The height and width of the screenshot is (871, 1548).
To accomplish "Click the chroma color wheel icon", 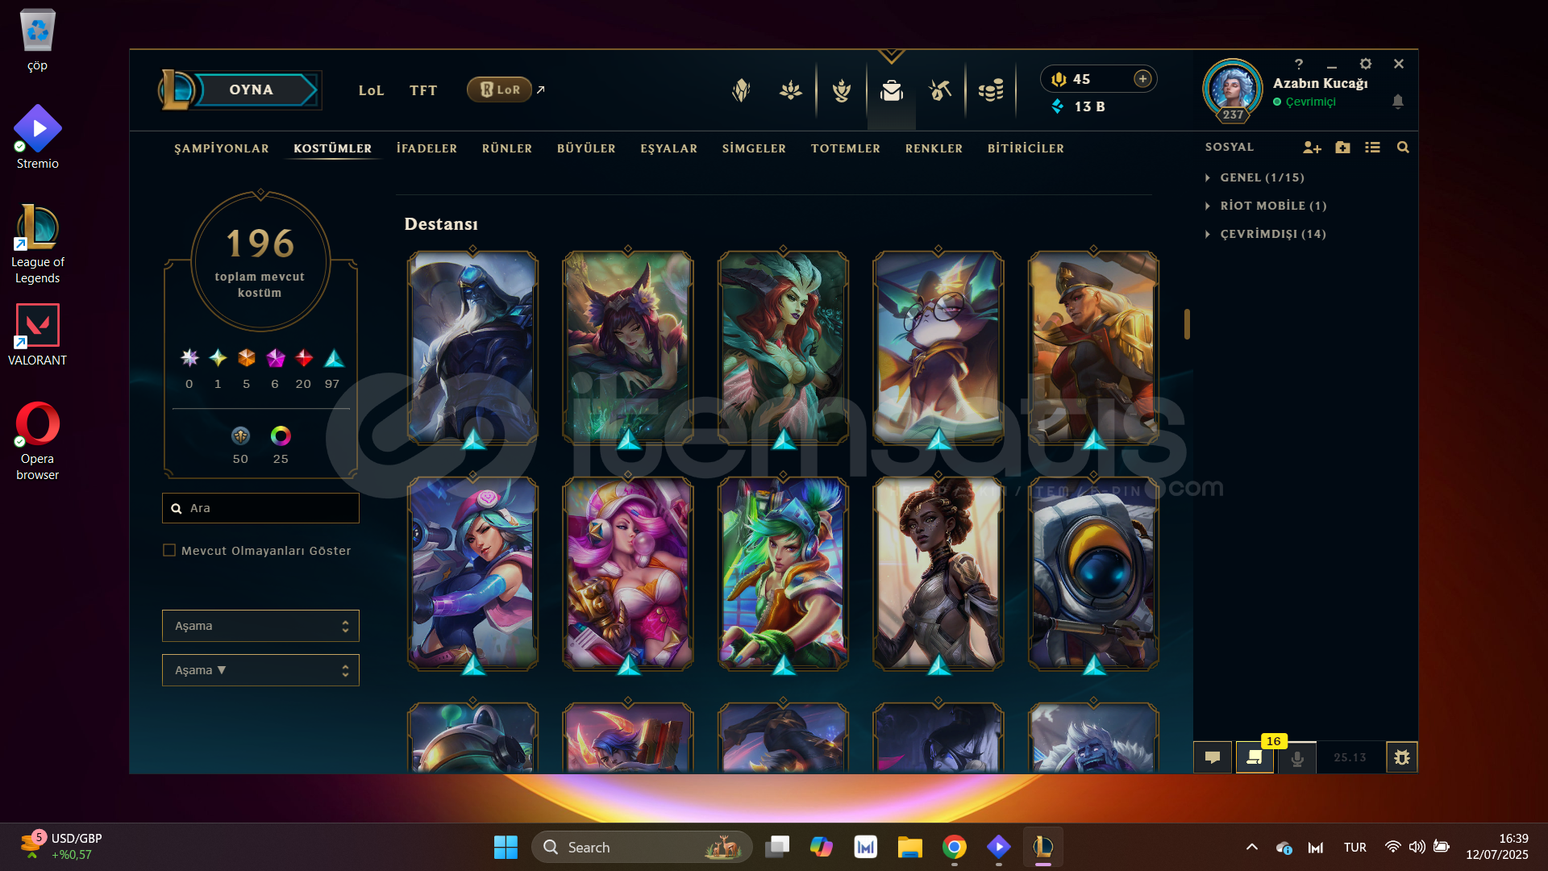I will coord(281,436).
